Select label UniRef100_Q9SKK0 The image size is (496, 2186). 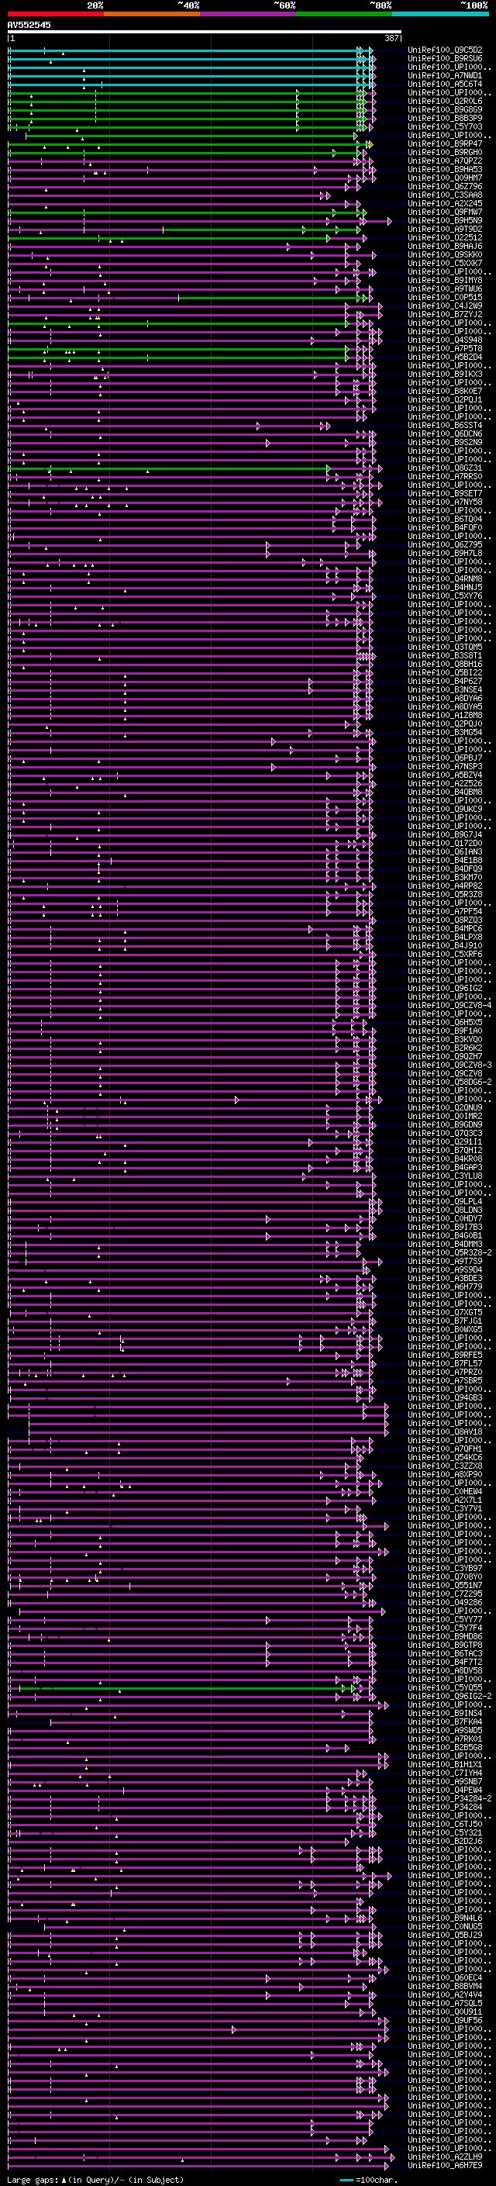[445, 254]
